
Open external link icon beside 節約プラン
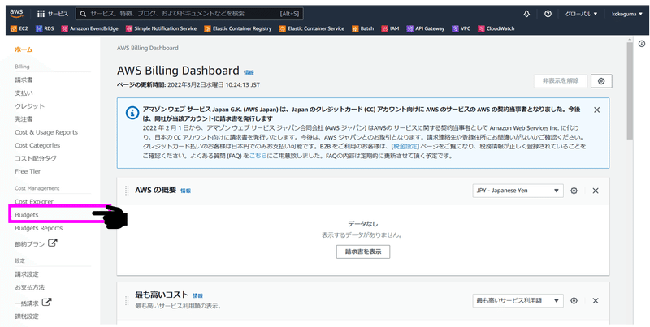pyautogui.click(x=52, y=243)
